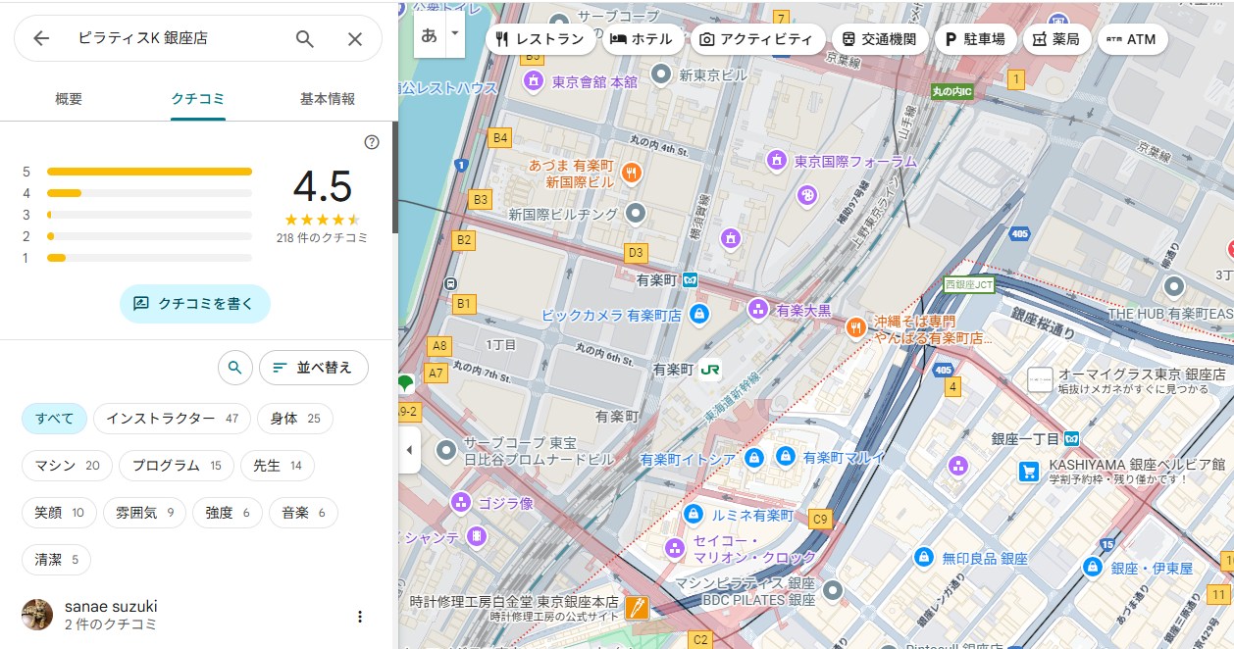Click the magnifier icon in search box
The width and height of the screenshot is (1234, 649).
pyautogui.click(x=305, y=38)
